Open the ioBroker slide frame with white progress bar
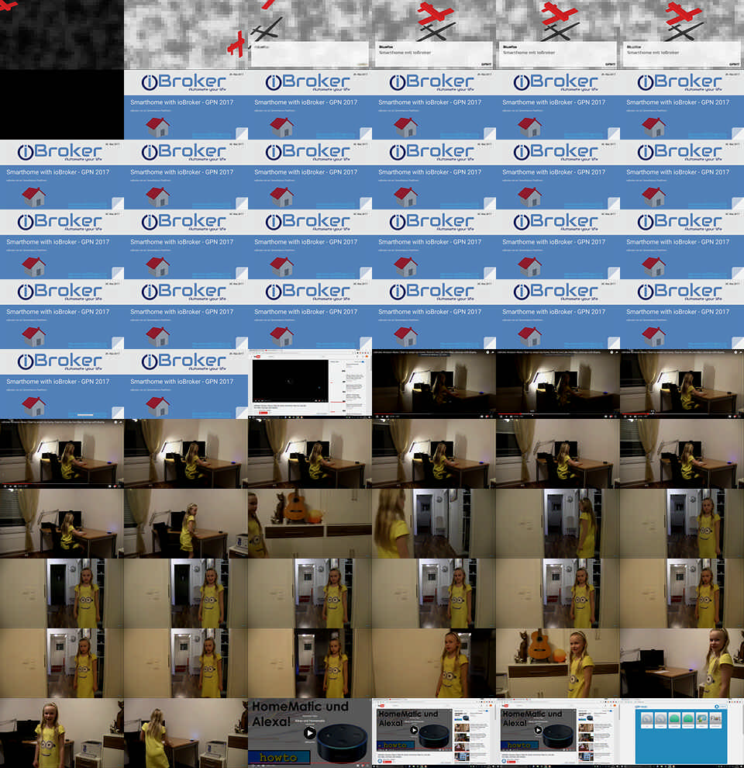 pyautogui.click(x=62, y=384)
